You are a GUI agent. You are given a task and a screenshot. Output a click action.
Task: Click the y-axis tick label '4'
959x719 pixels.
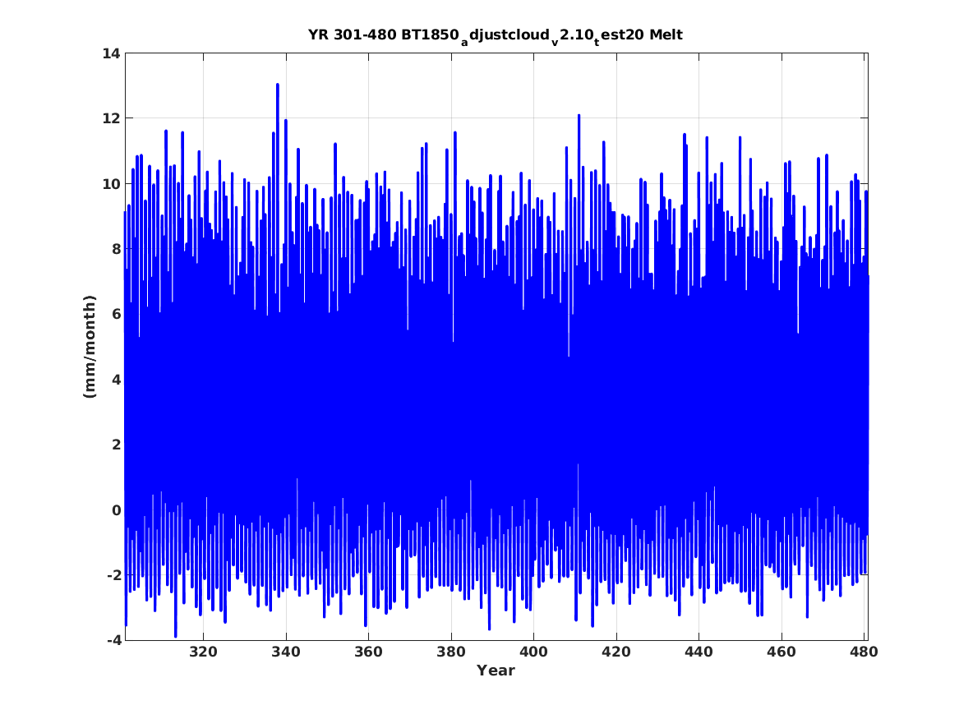(x=116, y=380)
